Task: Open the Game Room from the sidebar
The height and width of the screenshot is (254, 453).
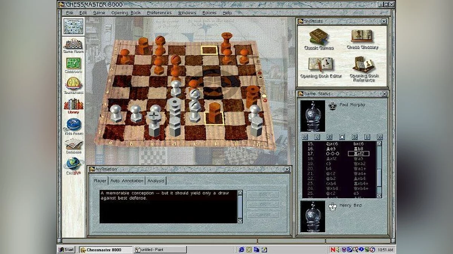Action: click(x=73, y=46)
